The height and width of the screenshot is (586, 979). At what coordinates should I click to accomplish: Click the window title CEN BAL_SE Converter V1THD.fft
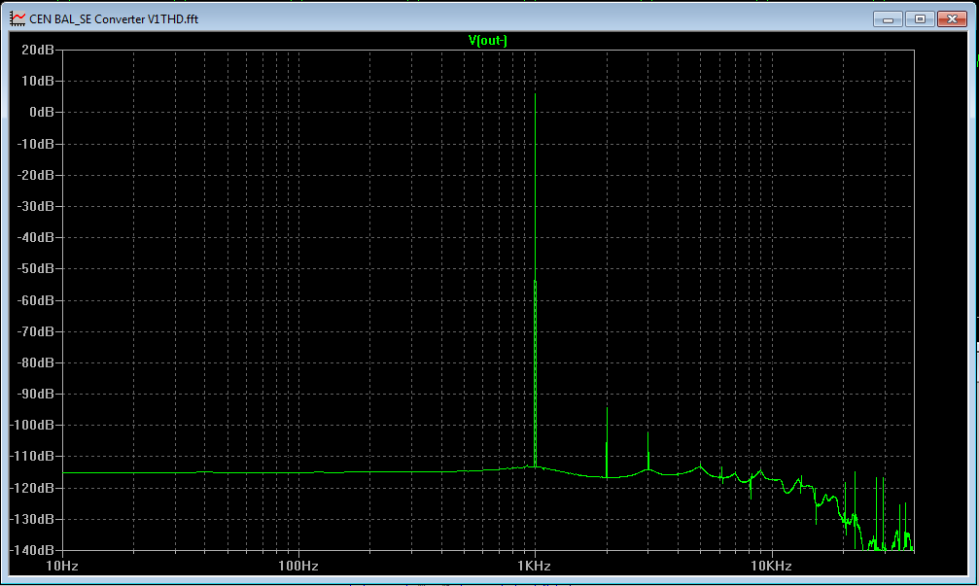114,19
